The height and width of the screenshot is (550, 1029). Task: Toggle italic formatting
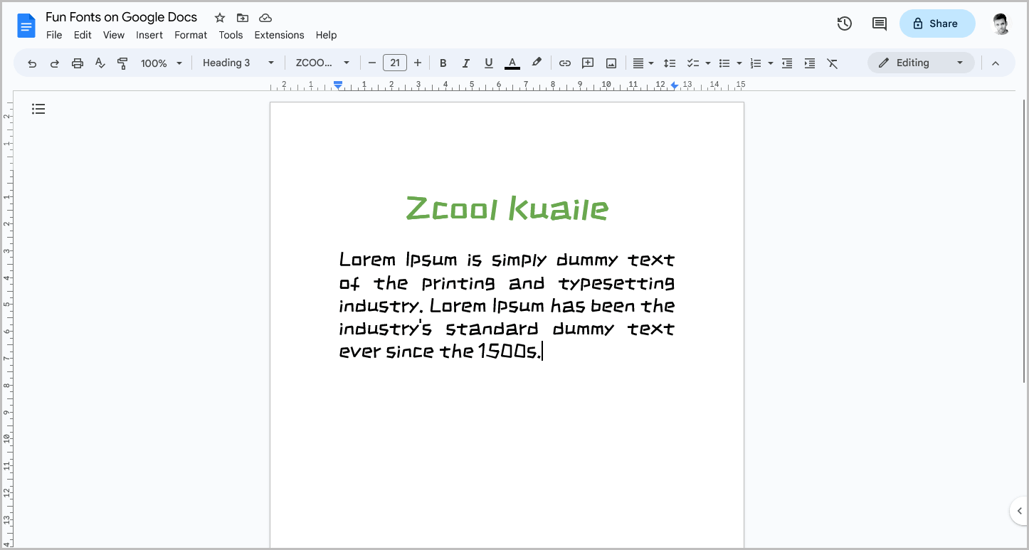click(x=466, y=63)
